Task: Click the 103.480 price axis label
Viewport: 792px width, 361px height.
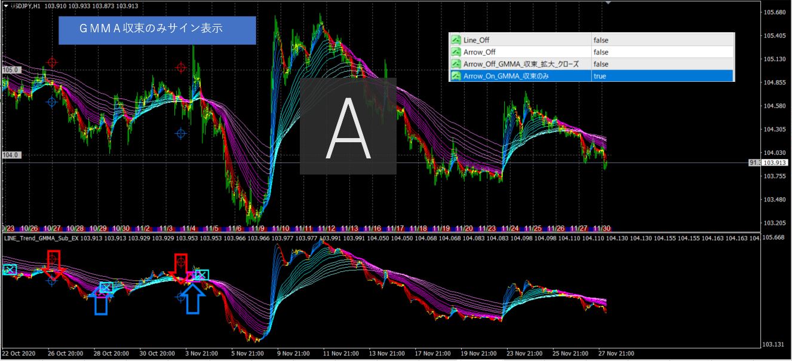Action: (x=775, y=200)
